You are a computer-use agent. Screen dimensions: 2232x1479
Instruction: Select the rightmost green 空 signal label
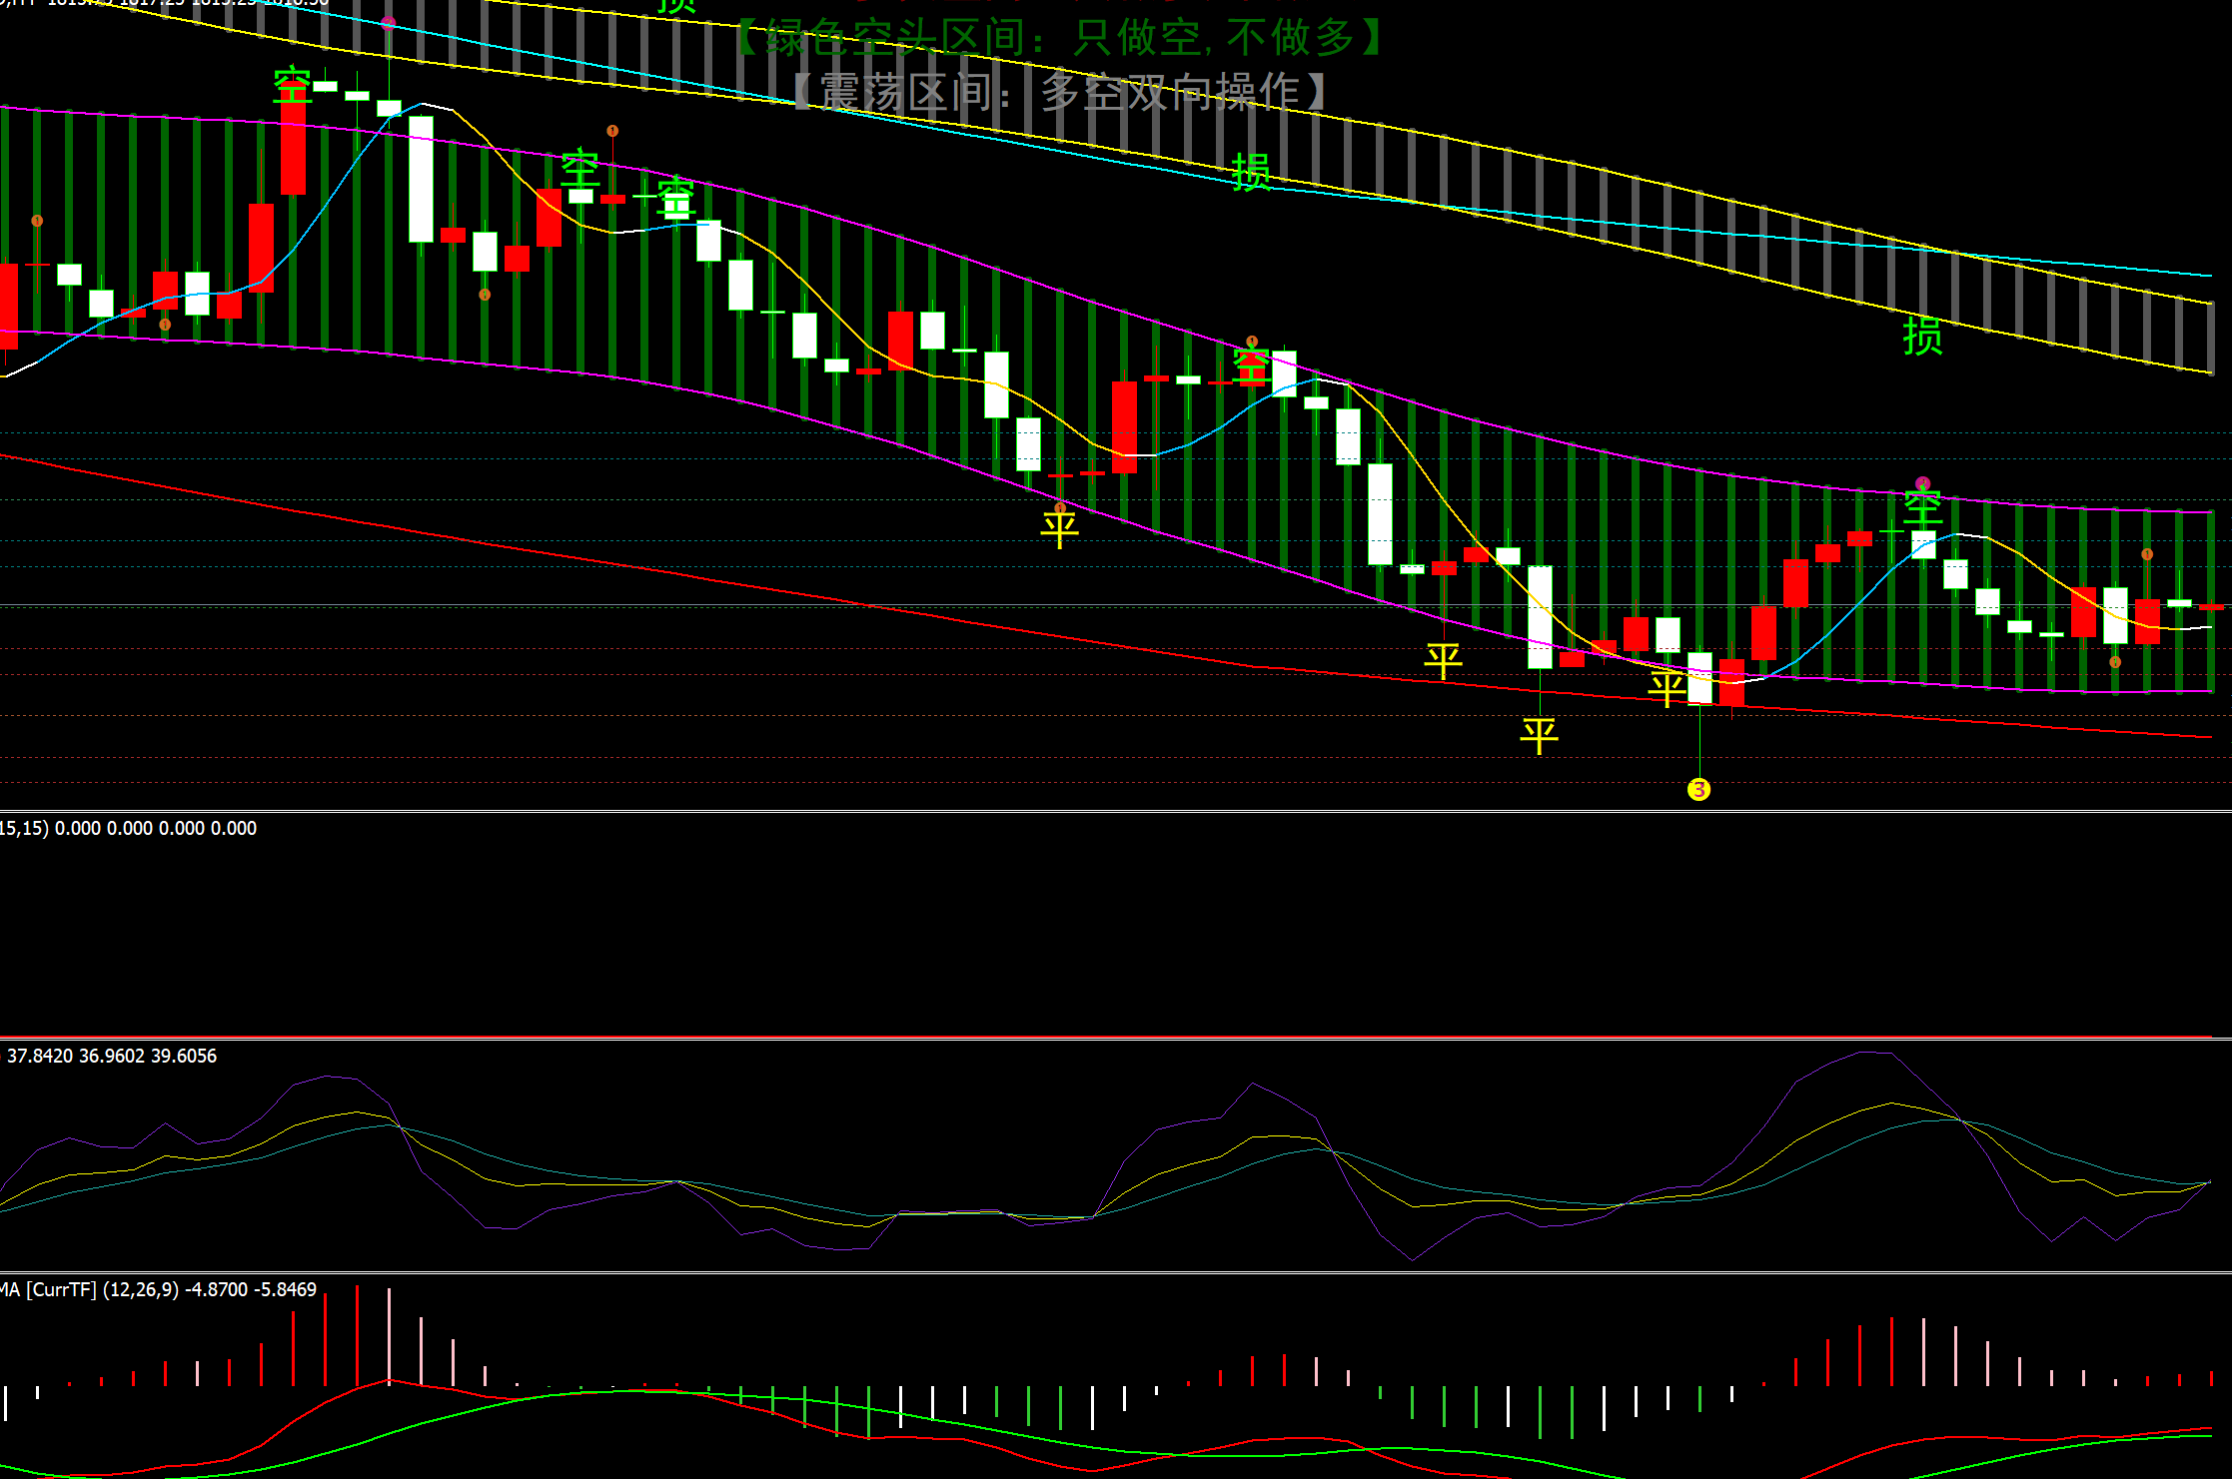[1922, 508]
